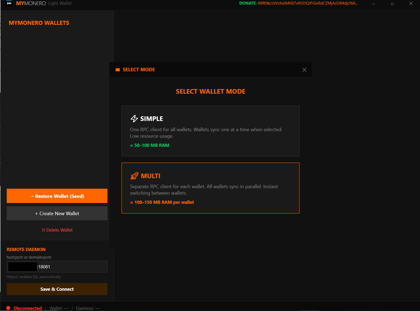Click Save & Connect button
Image resolution: width=420 pixels, height=311 pixels.
tap(57, 289)
